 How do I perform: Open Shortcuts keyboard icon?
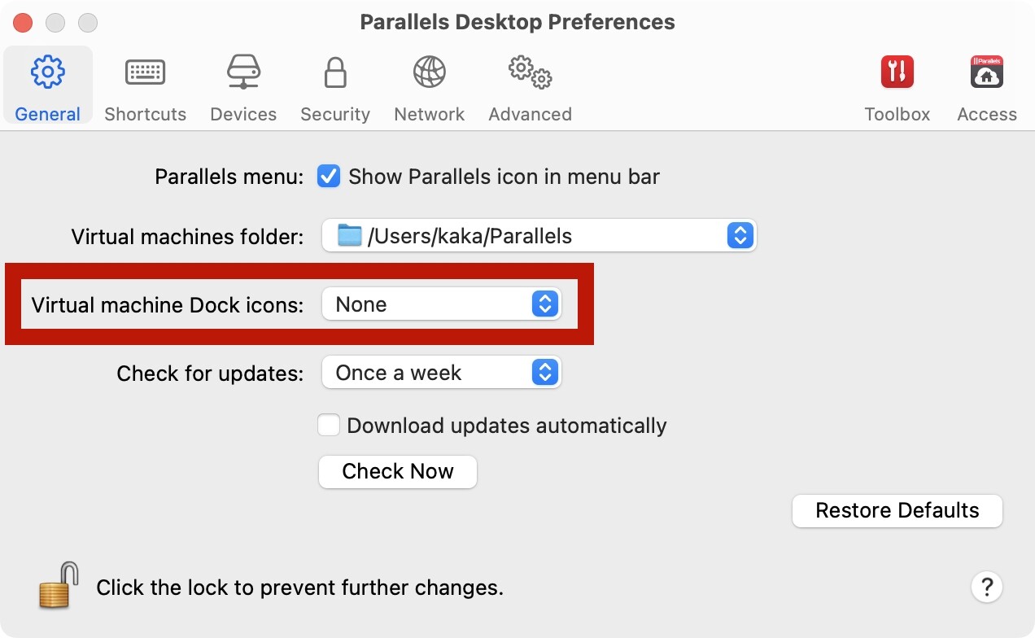point(145,73)
